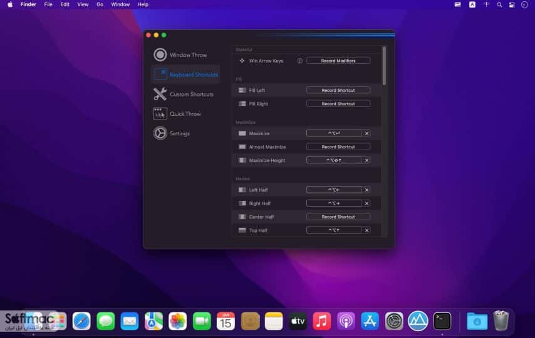Click the Fill Left layout icon
535x338 pixels.
tap(242, 90)
